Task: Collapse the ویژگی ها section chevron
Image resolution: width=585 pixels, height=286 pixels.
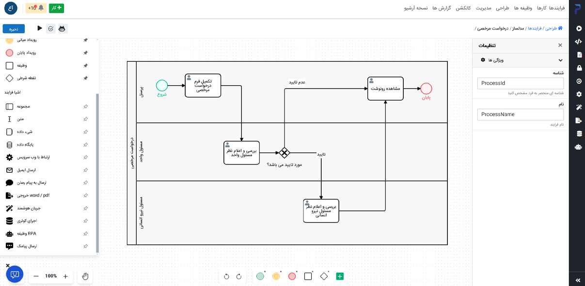Action: tap(561, 60)
